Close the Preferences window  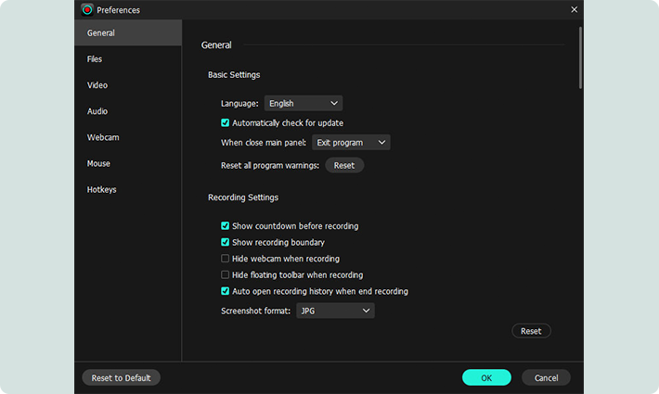[x=575, y=9]
